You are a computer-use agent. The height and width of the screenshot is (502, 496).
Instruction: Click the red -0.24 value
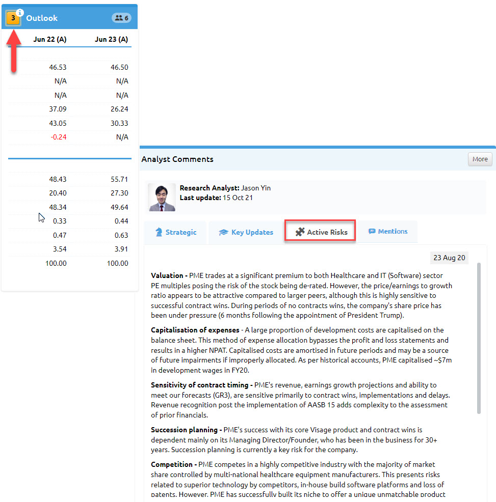tap(58, 137)
